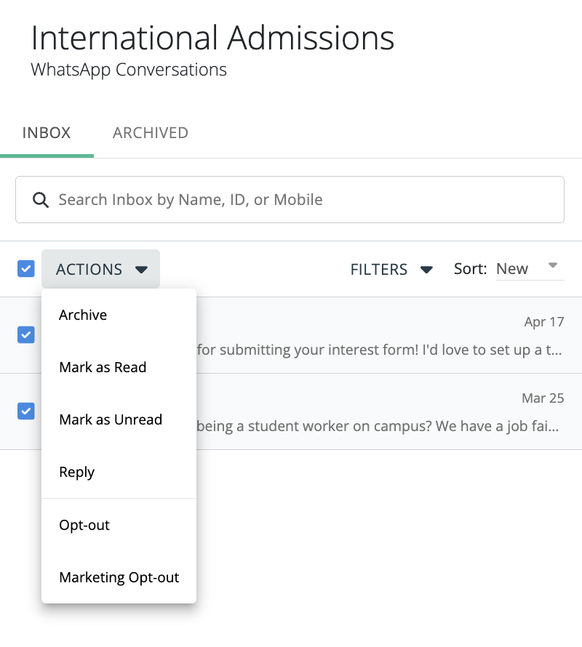Open the conversation about the interest form

tap(378, 350)
